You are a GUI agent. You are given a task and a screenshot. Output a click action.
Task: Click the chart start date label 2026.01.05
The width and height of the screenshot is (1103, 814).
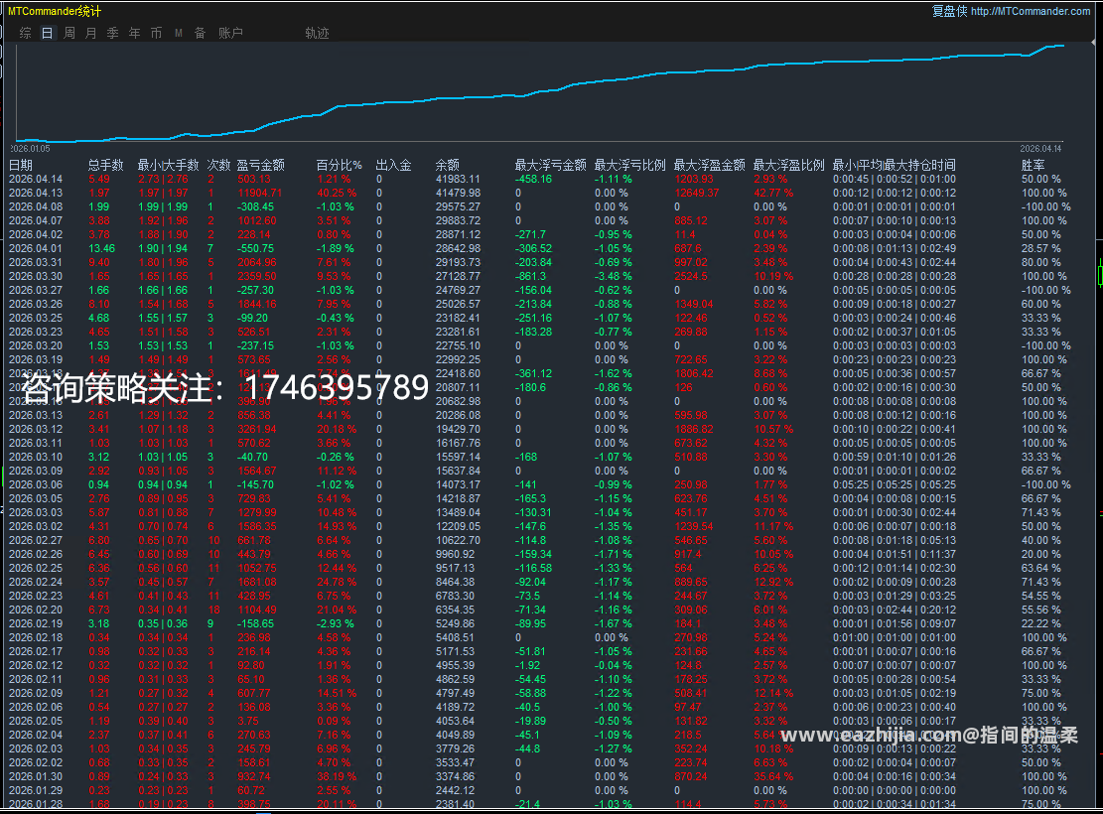(30, 149)
